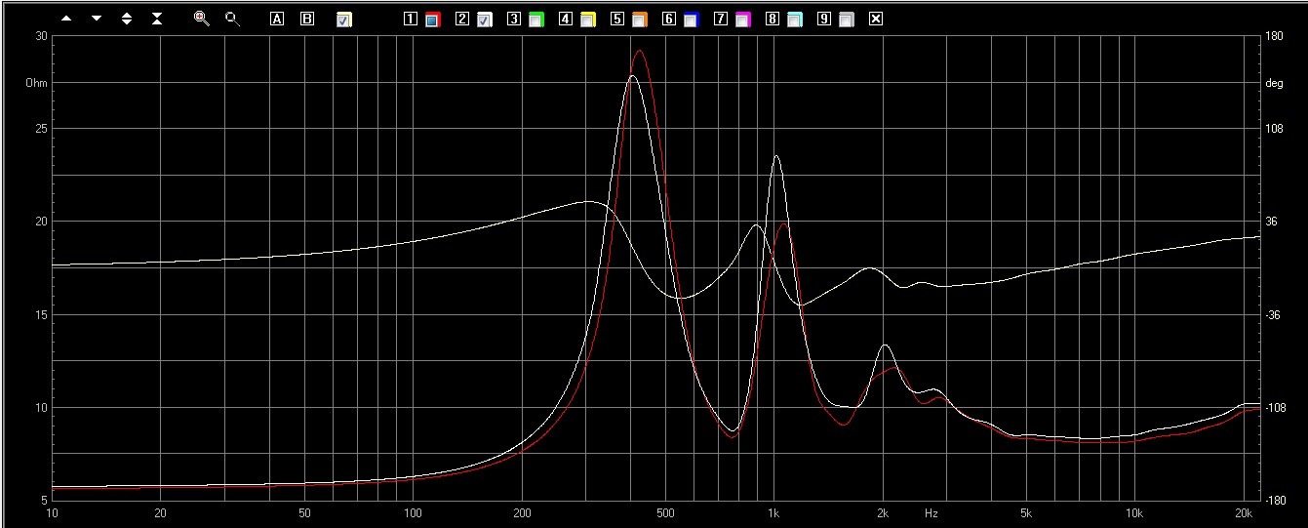Click the '-180' bottom right axis value

click(x=1276, y=501)
